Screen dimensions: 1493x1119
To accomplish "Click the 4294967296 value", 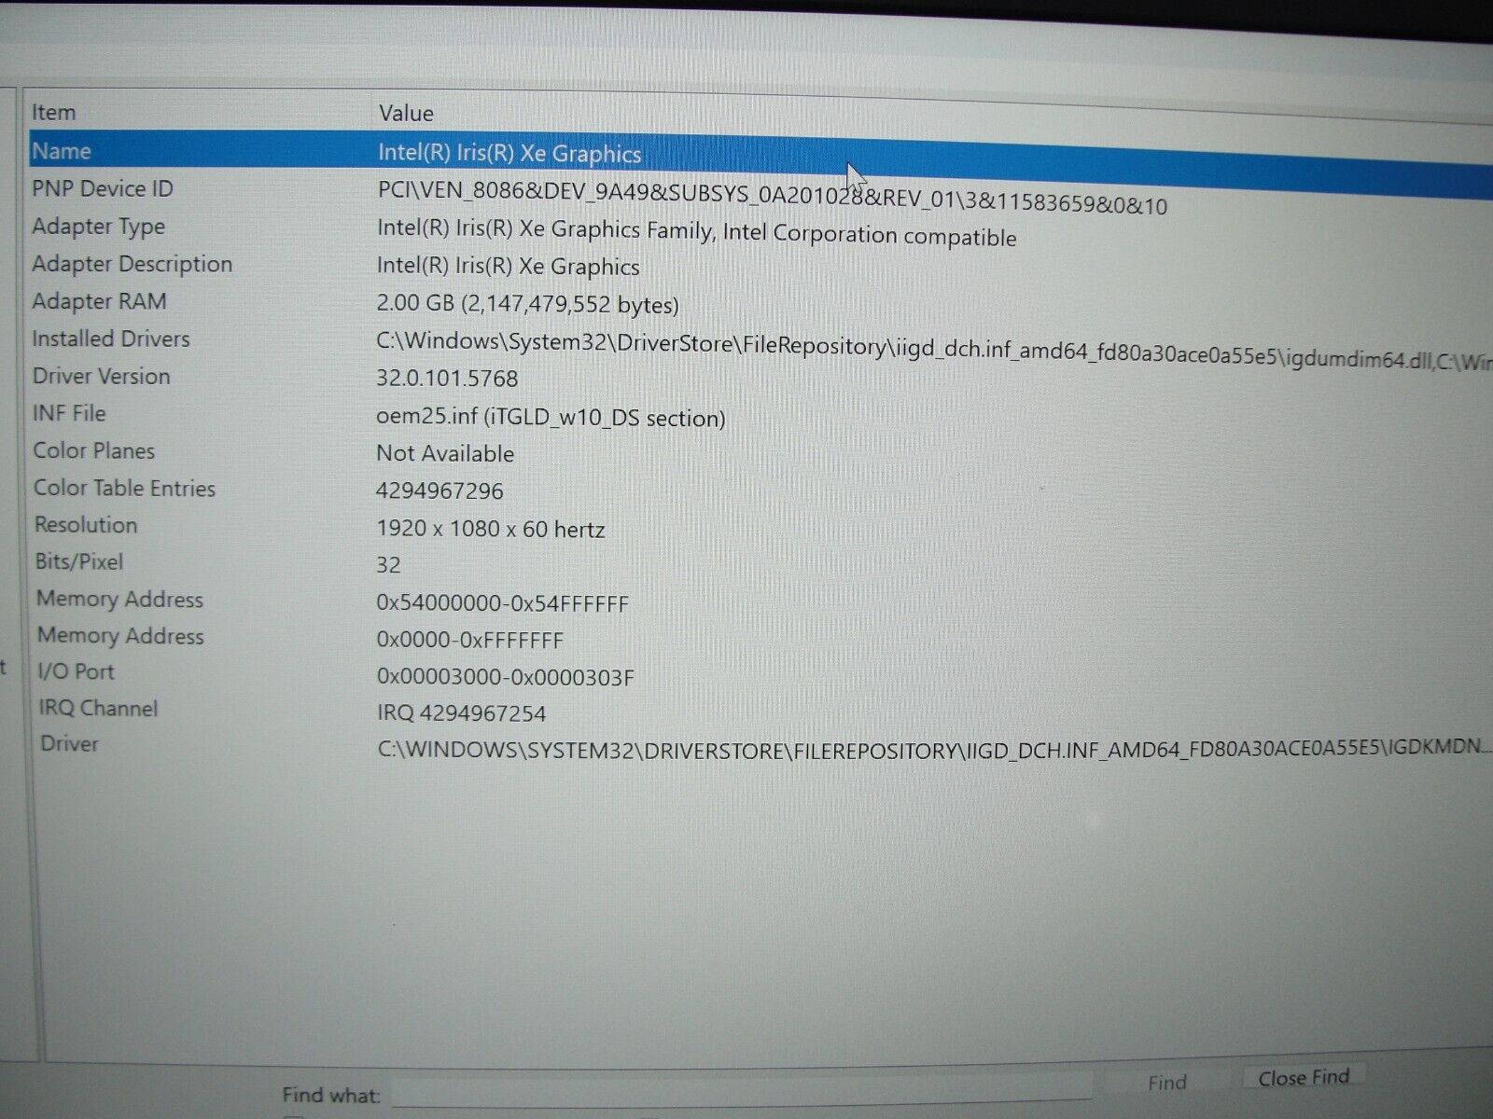I will tap(440, 490).
